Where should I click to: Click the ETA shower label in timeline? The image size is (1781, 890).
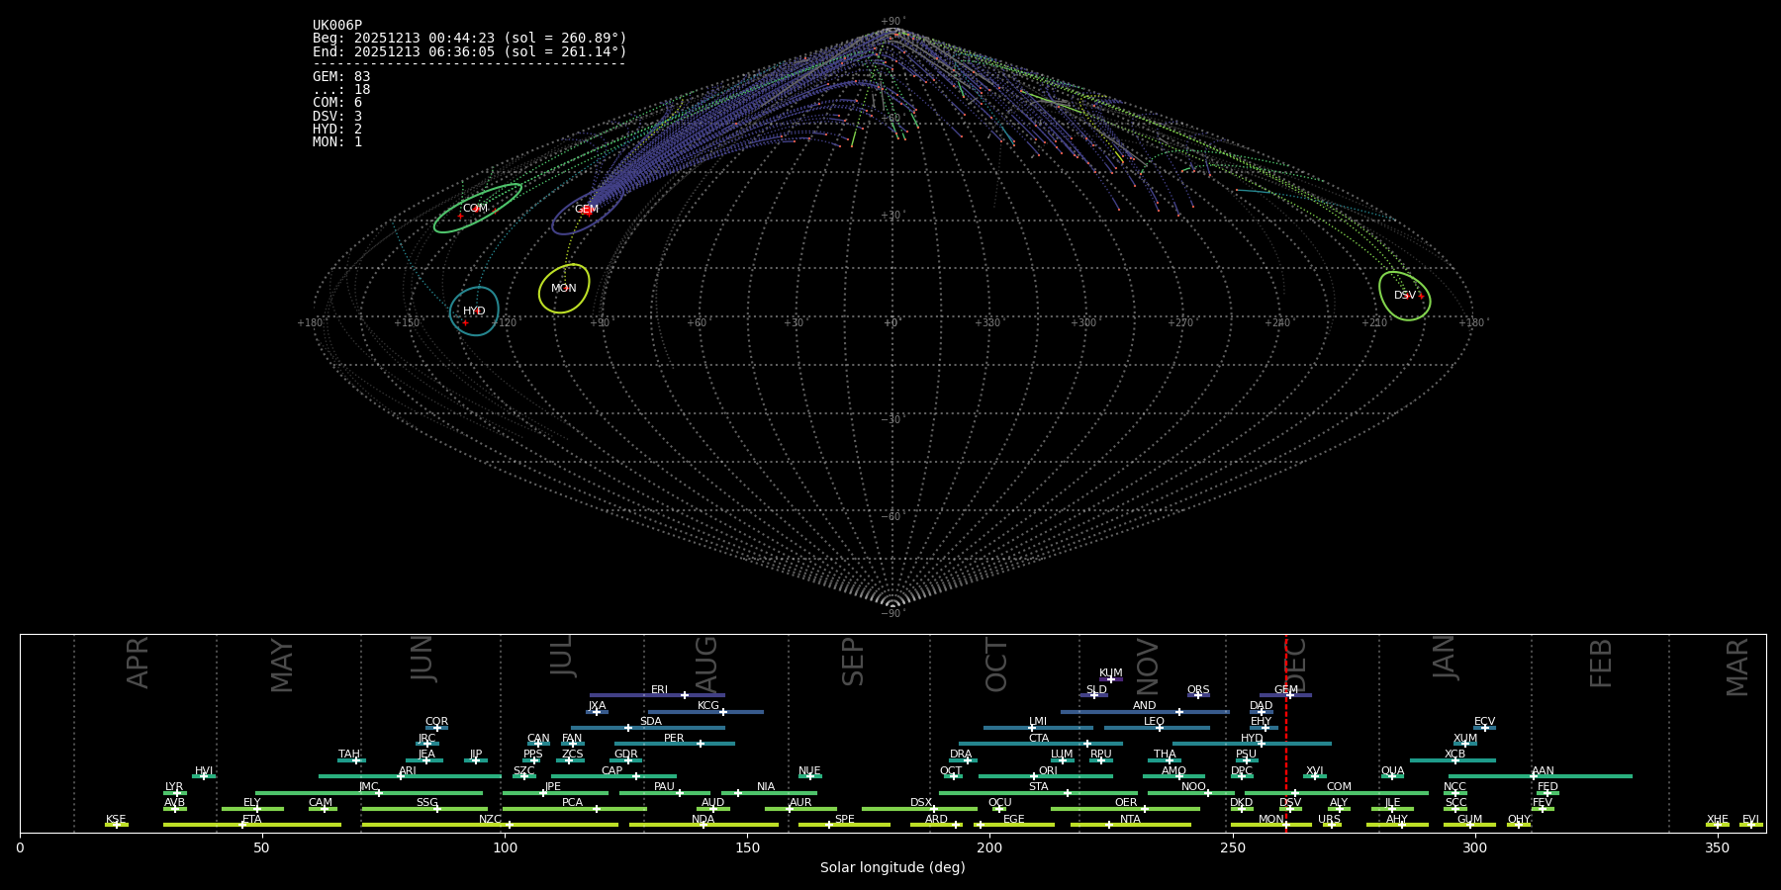click(252, 820)
